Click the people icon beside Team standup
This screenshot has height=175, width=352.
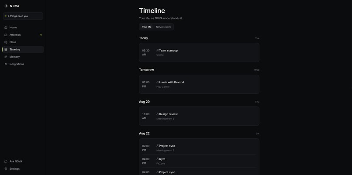[x=158, y=50]
